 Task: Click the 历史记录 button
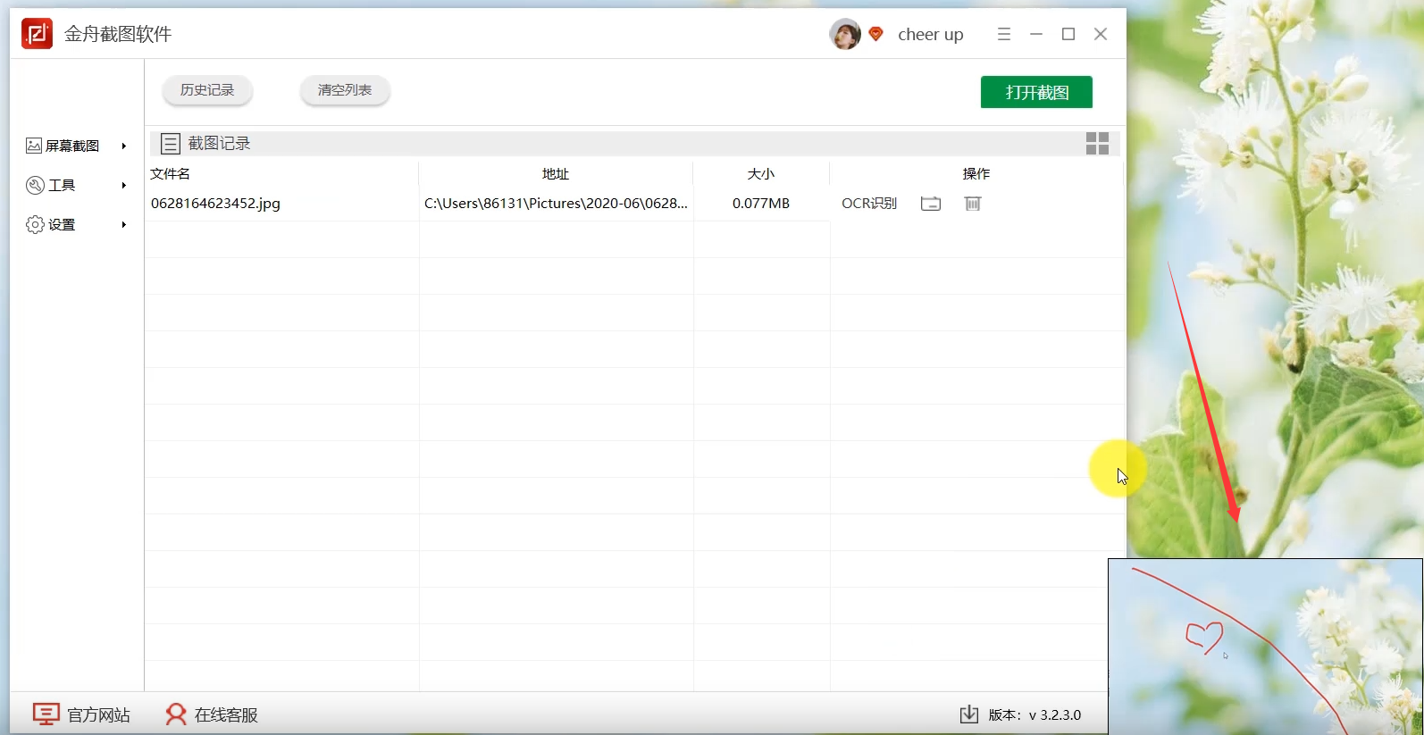tap(207, 90)
